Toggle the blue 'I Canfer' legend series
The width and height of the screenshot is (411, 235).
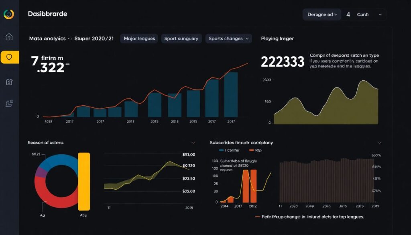222,150
